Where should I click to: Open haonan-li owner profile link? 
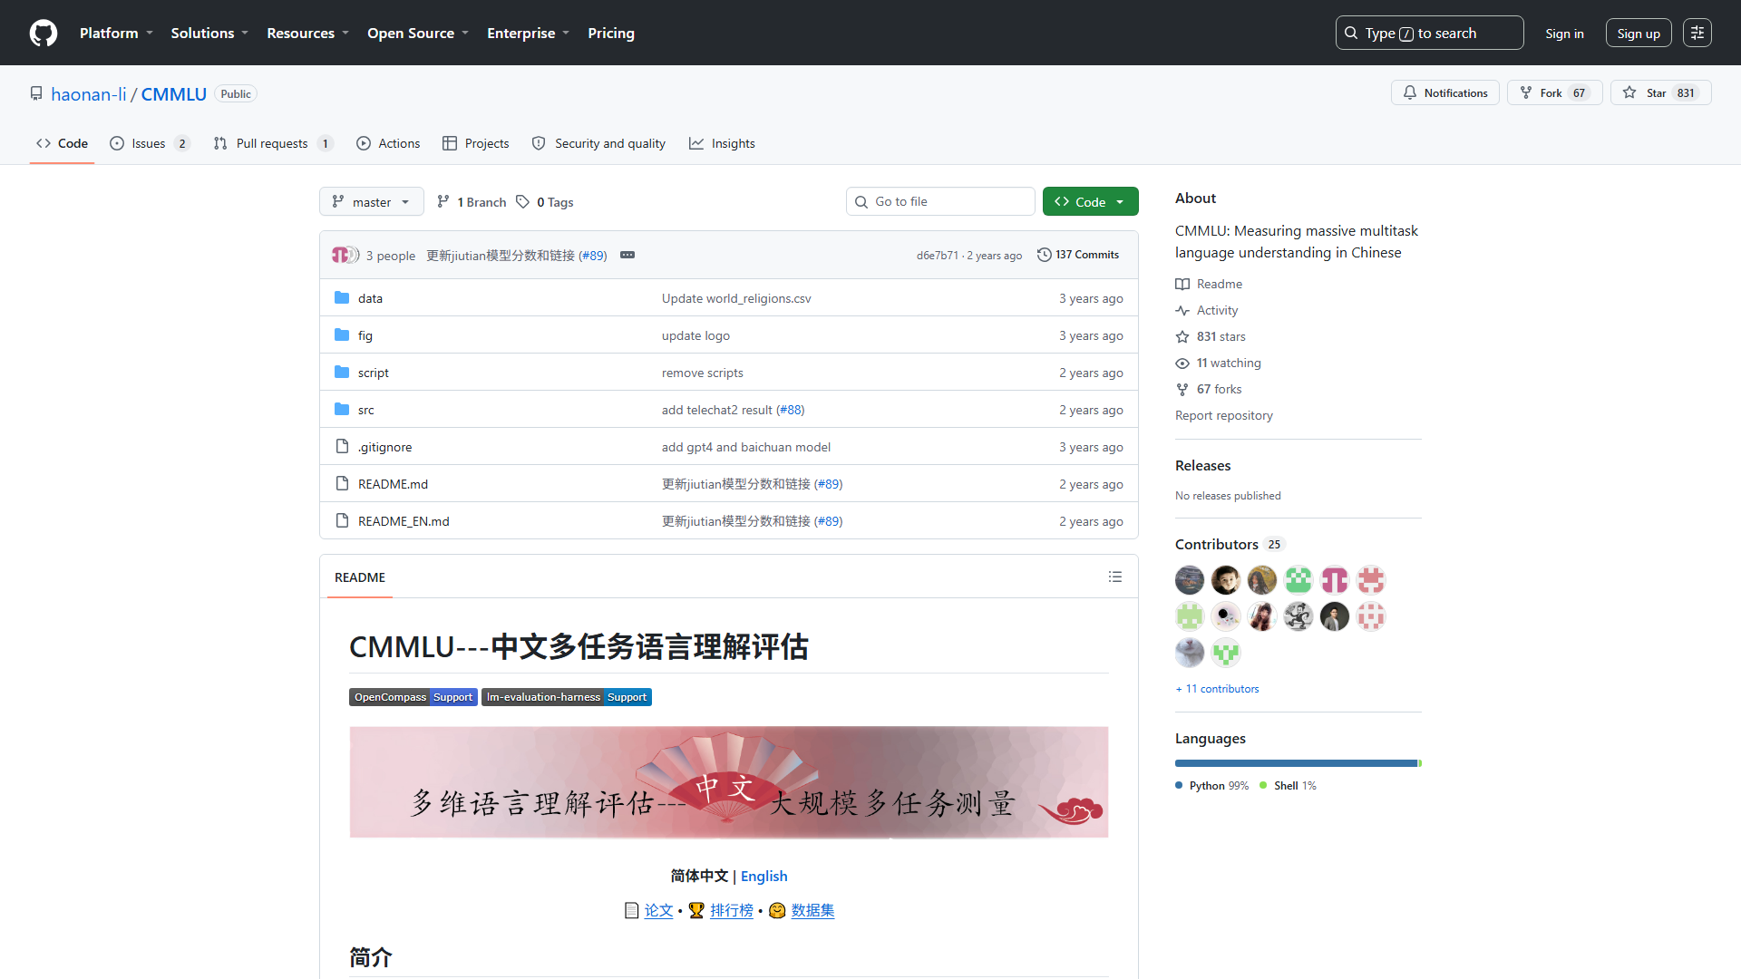pos(89,93)
